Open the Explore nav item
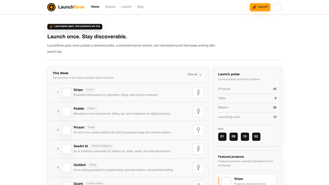This screenshot has height=185, width=329. tap(110, 7)
